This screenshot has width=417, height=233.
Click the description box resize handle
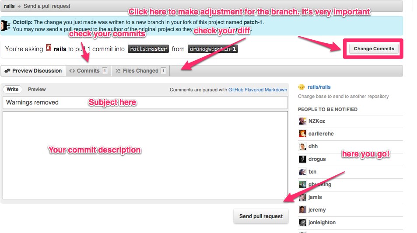[286, 197]
